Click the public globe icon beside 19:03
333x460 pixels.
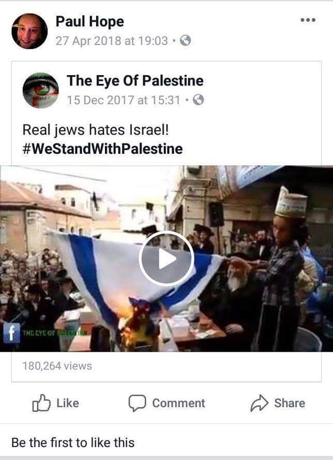coord(185,40)
